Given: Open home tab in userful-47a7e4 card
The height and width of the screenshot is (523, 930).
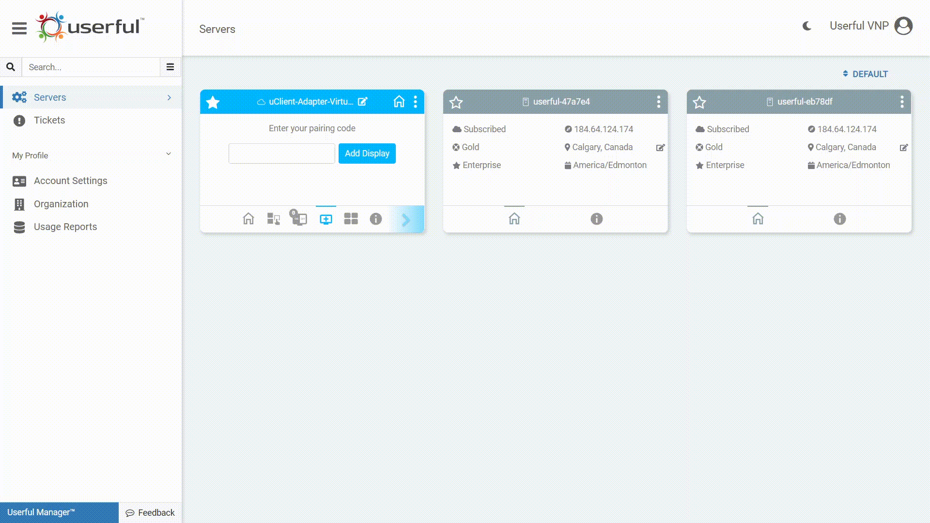Looking at the screenshot, I should [x=514, y=219].
